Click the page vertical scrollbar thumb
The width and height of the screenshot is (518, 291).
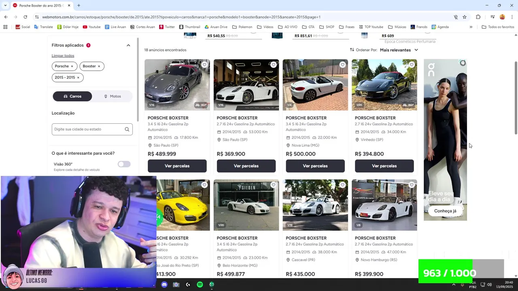[516, 98]
